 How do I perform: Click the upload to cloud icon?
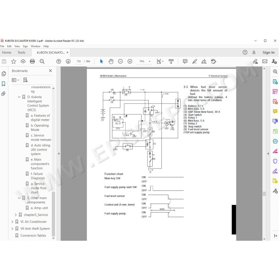tap(23, 61)
